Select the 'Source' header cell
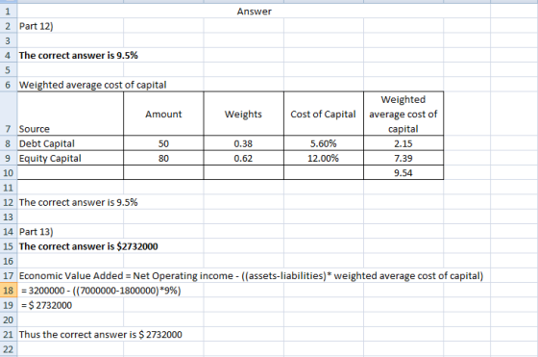Image resolution: width=538 pixels, height=357 pixels. tap(70, 114)
